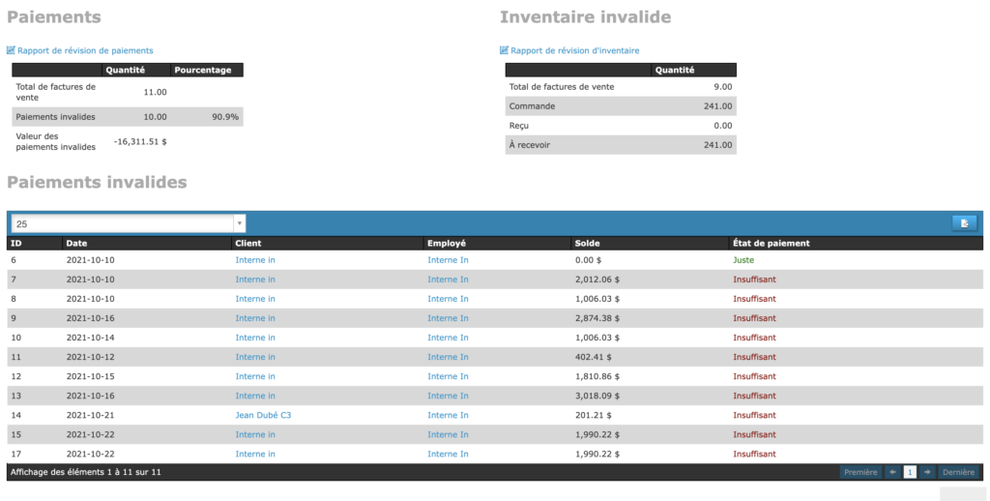Open Rapport de révision de paiements link
The image size is (990, 501).
[x=85, y=50]
